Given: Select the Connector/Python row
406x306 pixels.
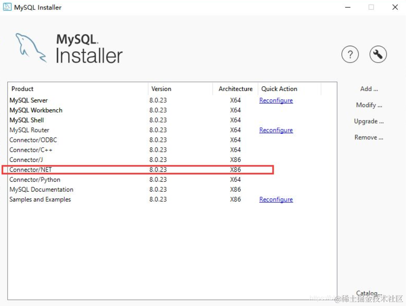Looking at the screenshot, I should [172, 180].
